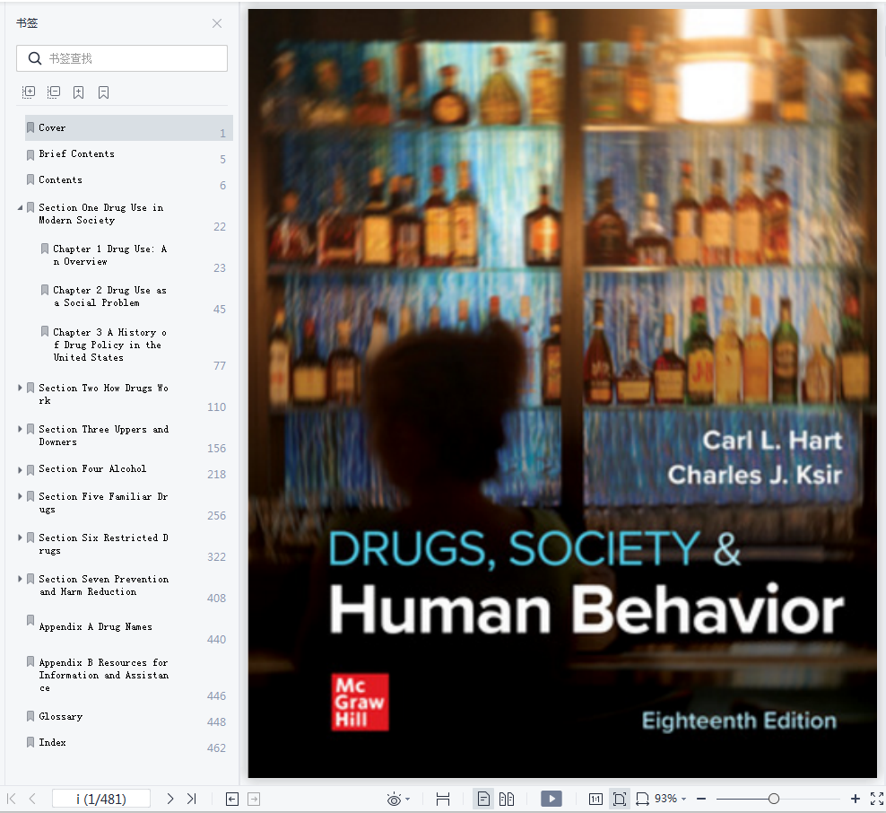Screen dimensions: 886x813
Task: Jump to the last page
Action: point(192,799)
